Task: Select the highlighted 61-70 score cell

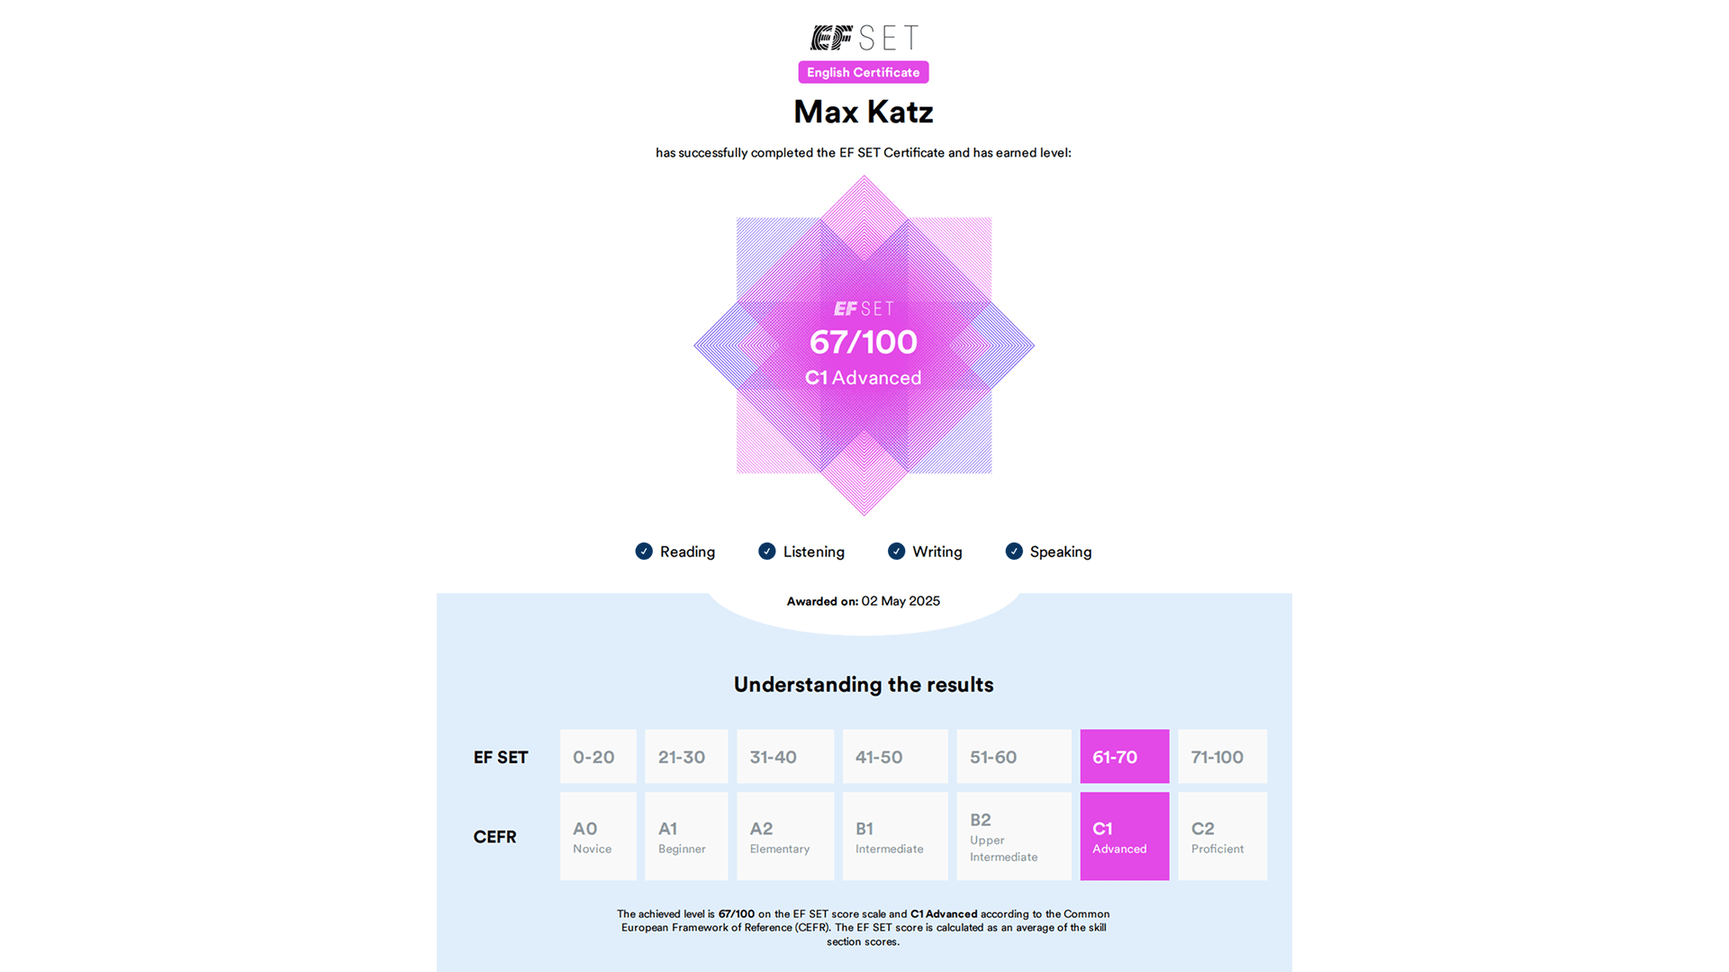Action: [x=1124, y=757]
